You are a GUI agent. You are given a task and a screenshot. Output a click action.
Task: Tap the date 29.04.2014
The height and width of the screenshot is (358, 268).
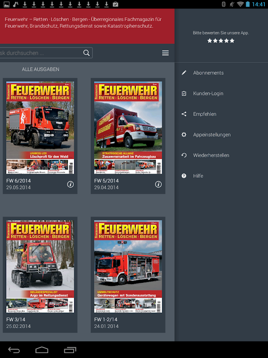(x=106, y=188)
